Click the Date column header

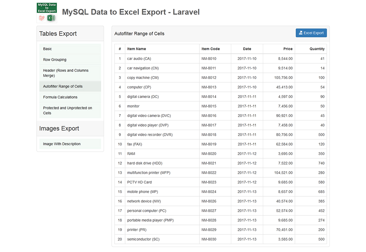tap(247, 49)
